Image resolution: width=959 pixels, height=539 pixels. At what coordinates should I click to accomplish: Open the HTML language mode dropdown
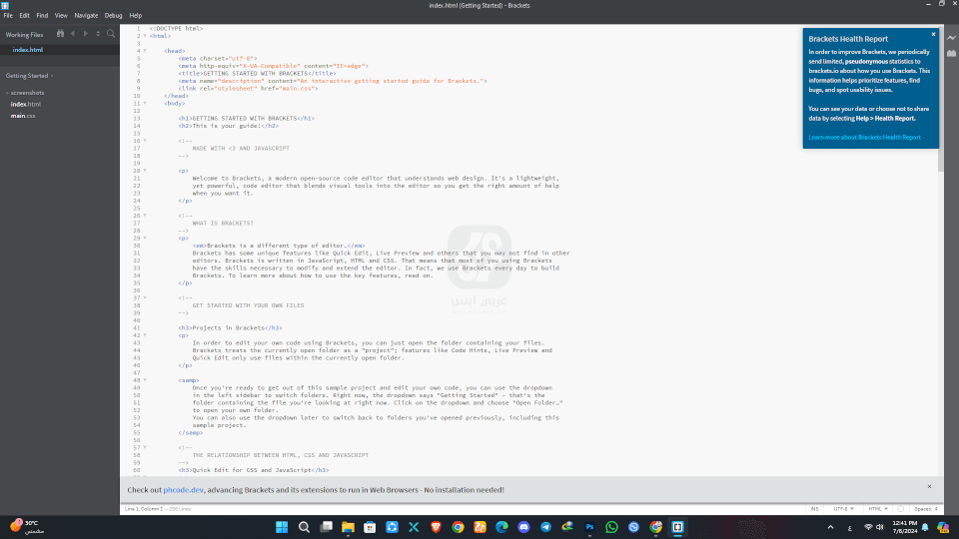point(877,509)
